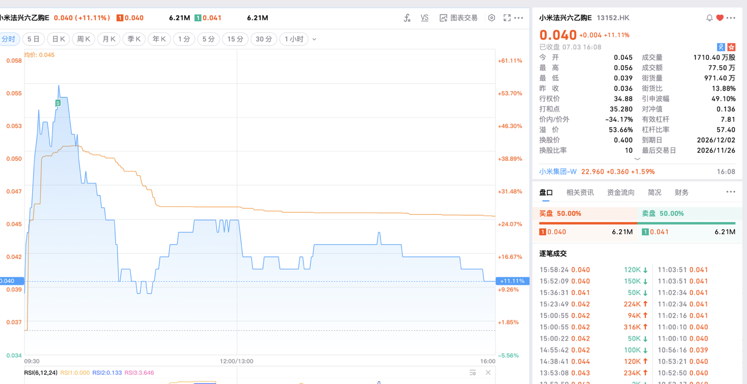The image size is (747, 384).
Task: Click the ask level 1 price 0.041
Action: tap(660, 232)
